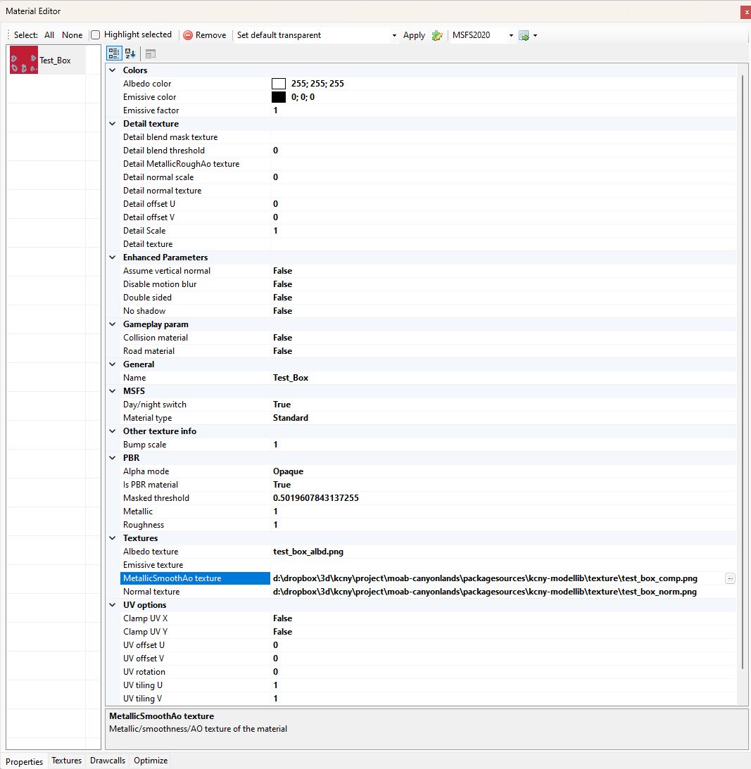Click the green export icon after MSFS2020
The width and height of the screenshot is (751, 769).
pyautogui.click(x=524, y=35)
